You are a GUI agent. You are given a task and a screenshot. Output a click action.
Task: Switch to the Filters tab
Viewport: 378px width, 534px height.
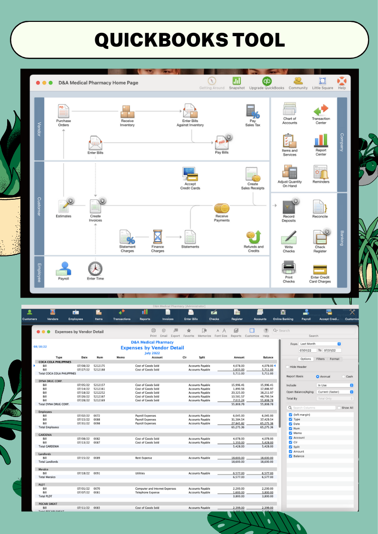click(x=320, y=359)
